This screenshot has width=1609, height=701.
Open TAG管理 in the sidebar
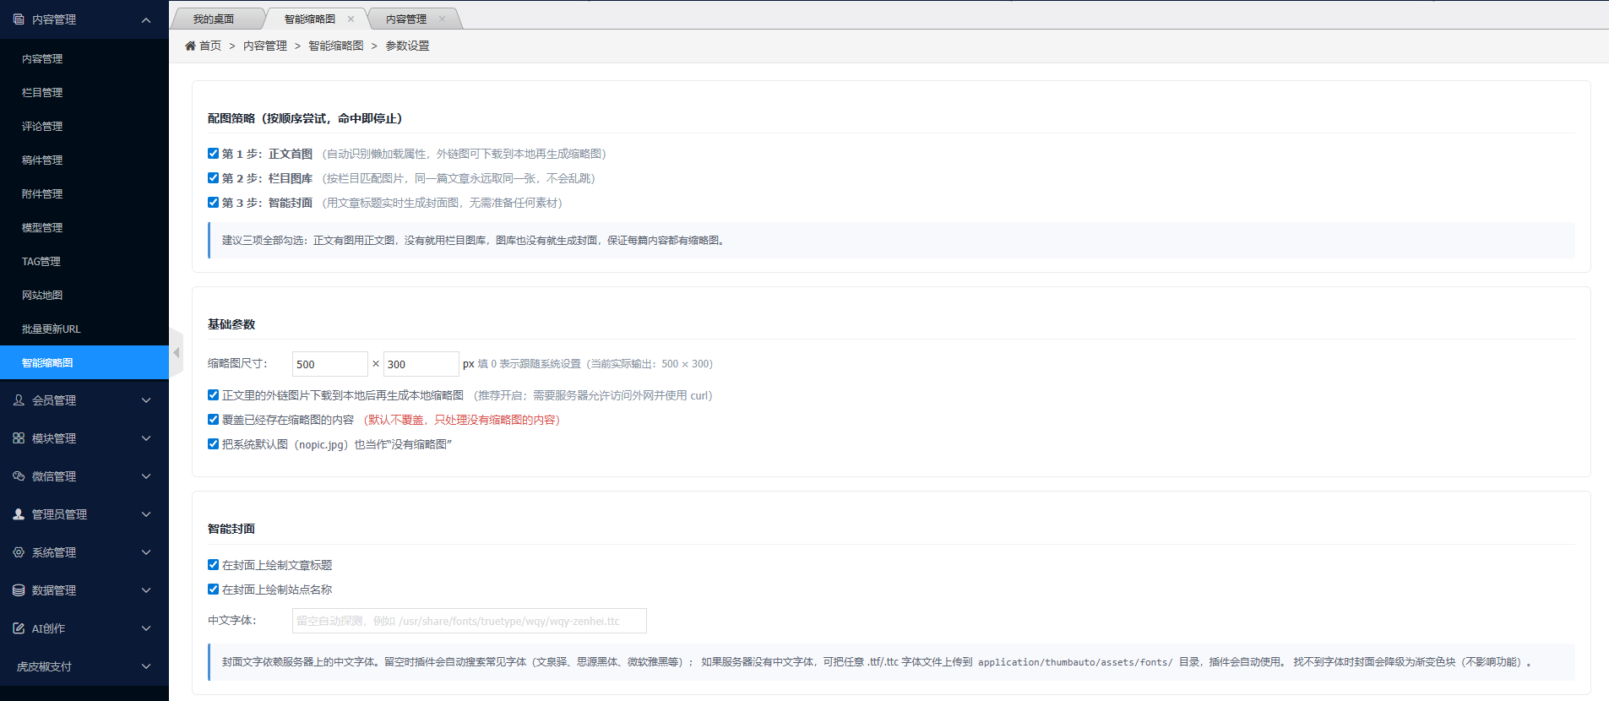point(84,262)
